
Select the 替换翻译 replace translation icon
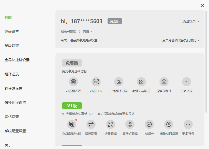tap(91, 124)
